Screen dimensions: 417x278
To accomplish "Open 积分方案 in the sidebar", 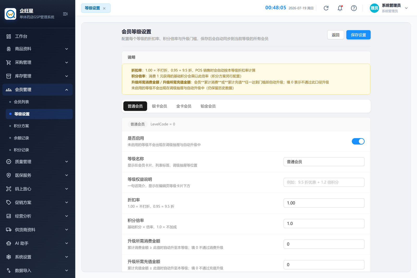I will tap(39, 126).
